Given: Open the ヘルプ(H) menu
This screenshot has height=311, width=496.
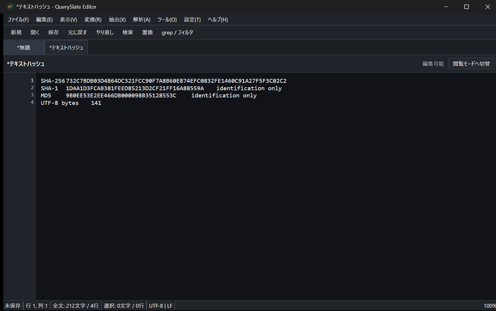Looking at the screenshot, I should pyautogui.click(x=218, y=20).
